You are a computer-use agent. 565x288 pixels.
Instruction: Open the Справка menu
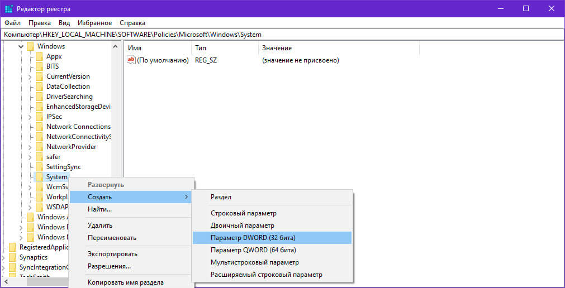coord(132,23)
